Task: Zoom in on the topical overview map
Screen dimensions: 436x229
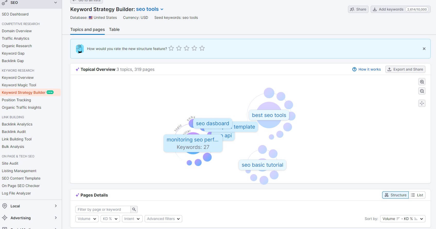Action: pyautogui.click(x=422, y=82)
